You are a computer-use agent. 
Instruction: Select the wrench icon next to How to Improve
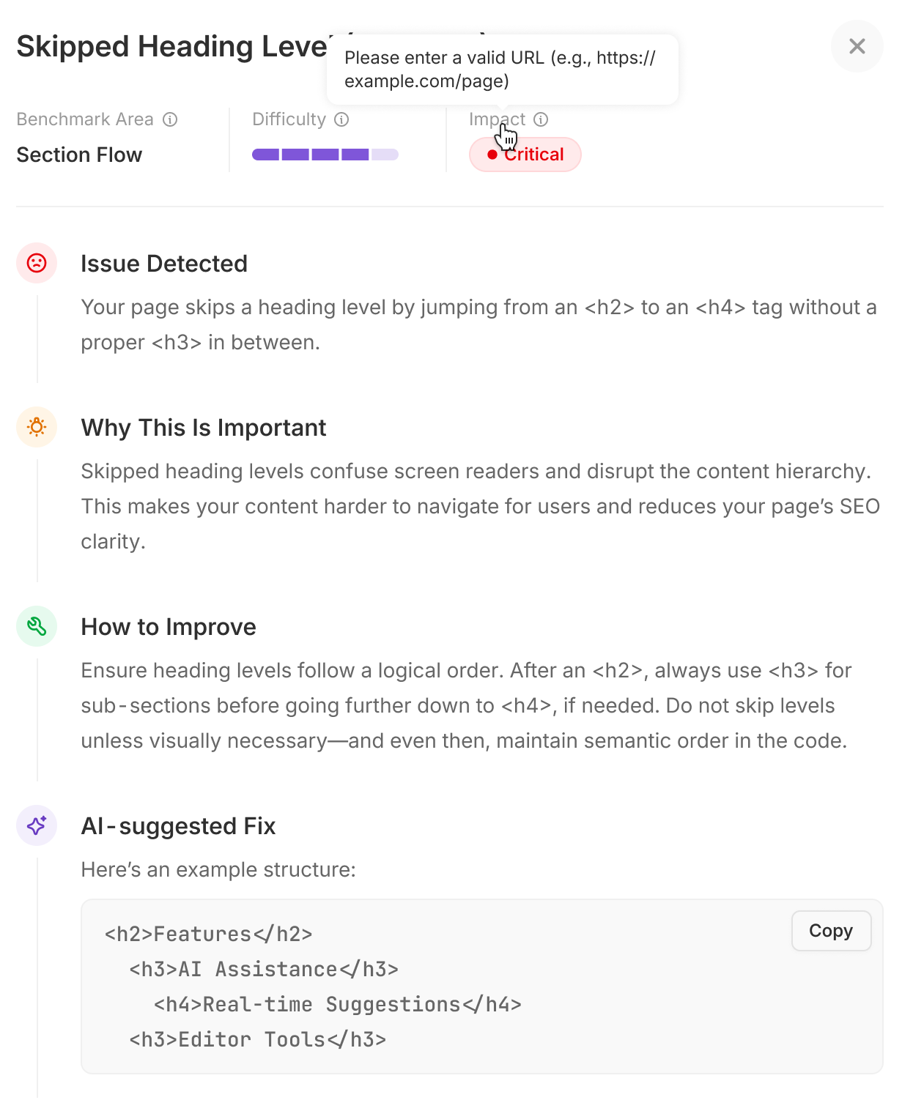click(36, 626)
